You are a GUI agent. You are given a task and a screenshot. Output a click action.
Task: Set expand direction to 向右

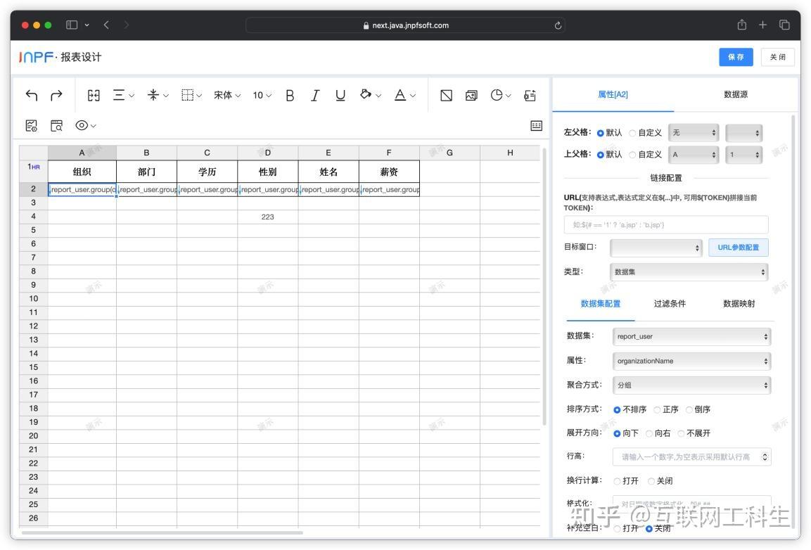coord(649,433)
